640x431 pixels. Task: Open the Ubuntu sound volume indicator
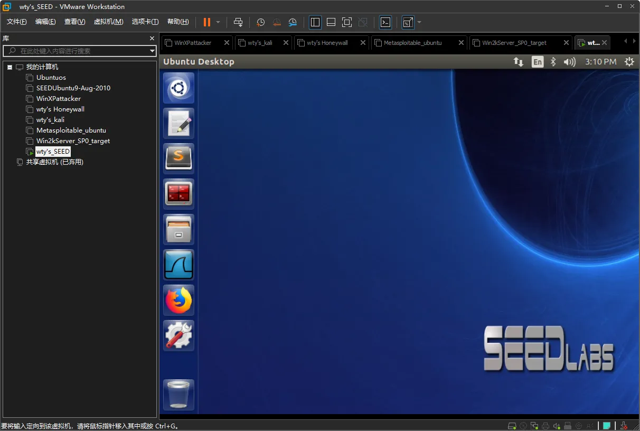point(570,62)
